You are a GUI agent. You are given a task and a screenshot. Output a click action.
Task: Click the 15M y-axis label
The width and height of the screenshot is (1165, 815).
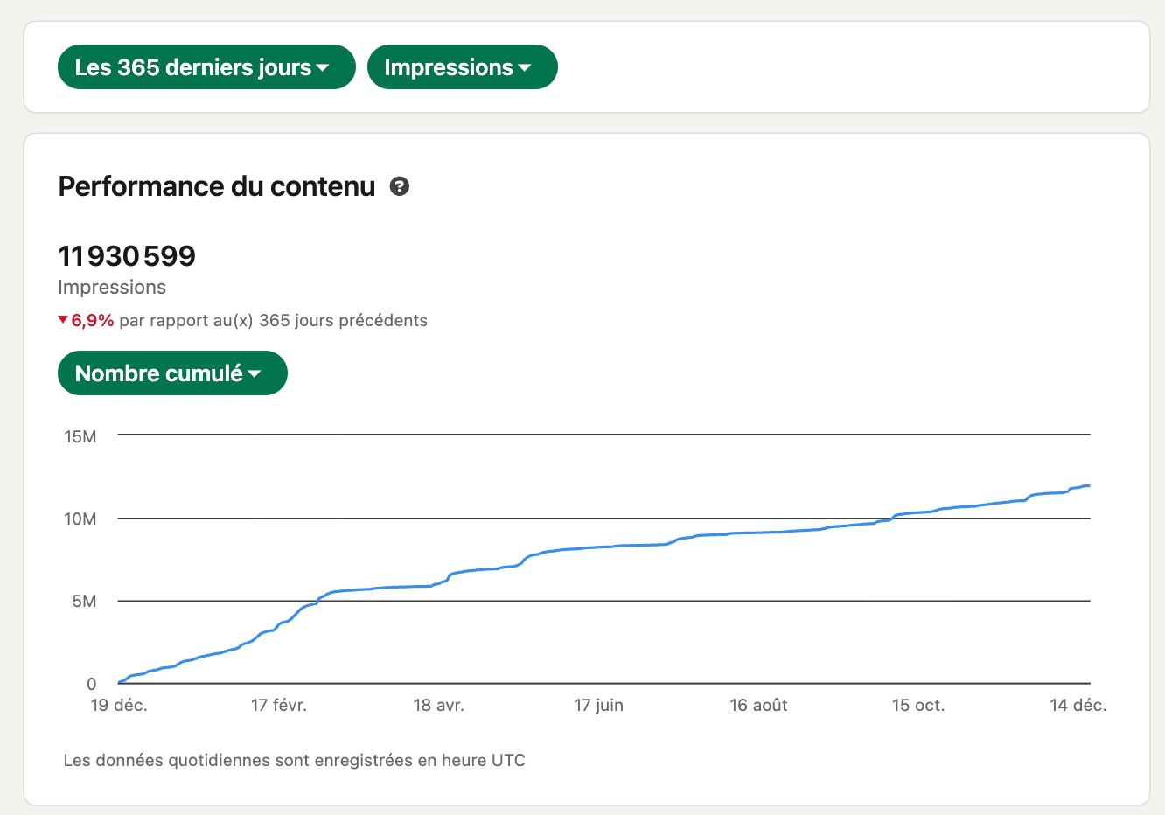click(80, 436)
